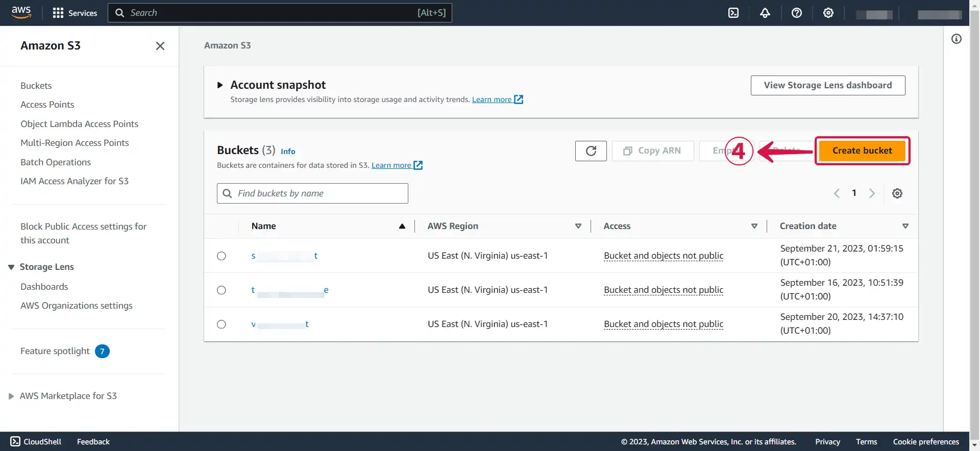Go to previous page of buckets
Viewport: 980px width, 451px height.
837,193
